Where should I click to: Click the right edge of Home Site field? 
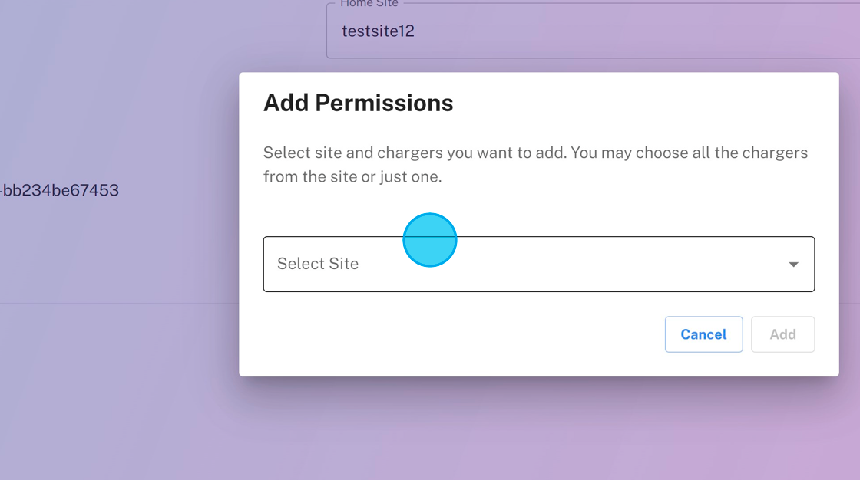coord(845,31)
